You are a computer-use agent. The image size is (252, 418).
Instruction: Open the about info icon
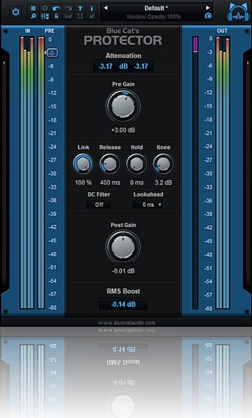[92, 8]
